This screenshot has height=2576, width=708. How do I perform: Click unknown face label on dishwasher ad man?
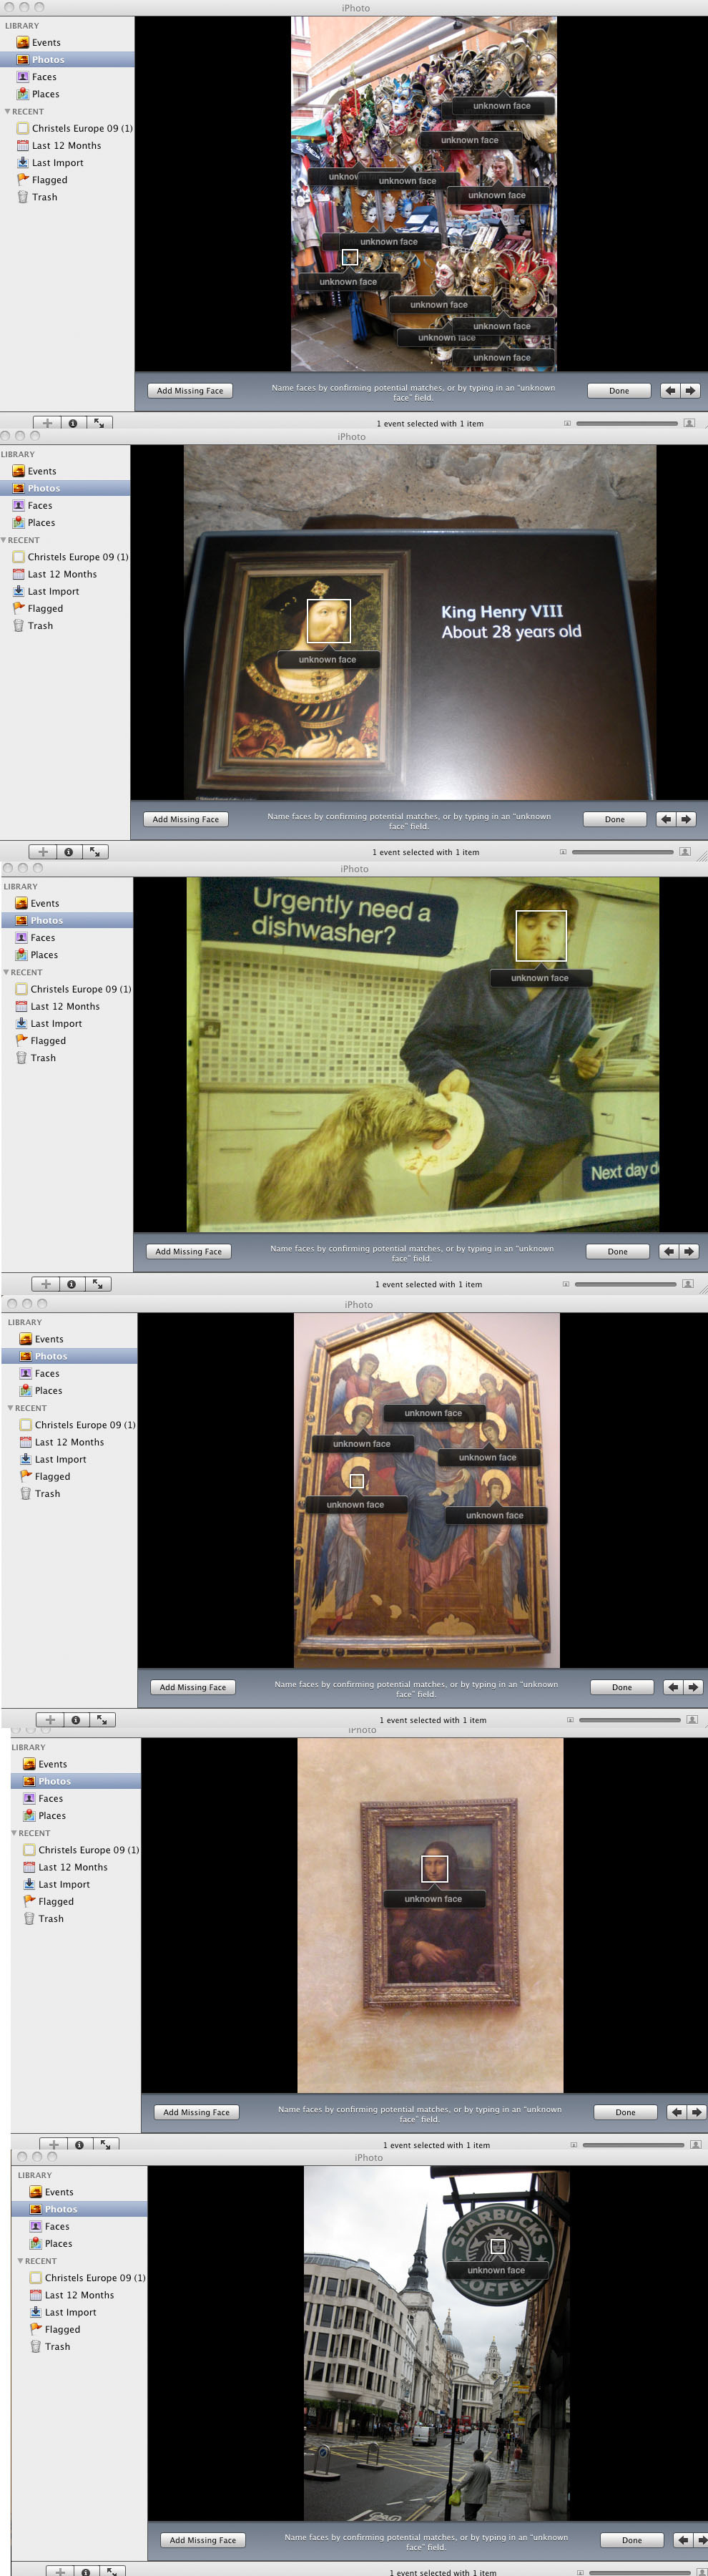click(540, 978)
